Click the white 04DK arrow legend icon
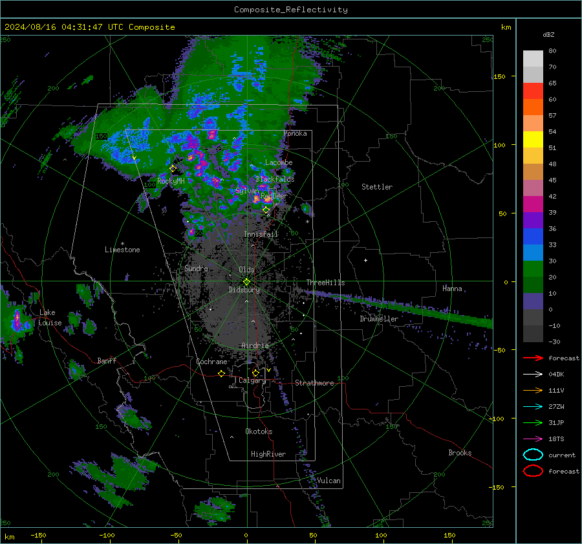Screen dimensions: 582x544 point(533,374)
